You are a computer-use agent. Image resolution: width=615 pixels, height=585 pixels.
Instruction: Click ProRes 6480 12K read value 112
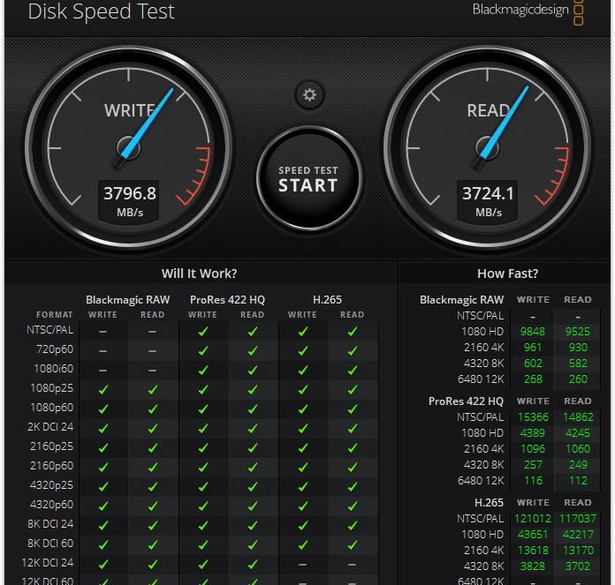pos(578,481)
